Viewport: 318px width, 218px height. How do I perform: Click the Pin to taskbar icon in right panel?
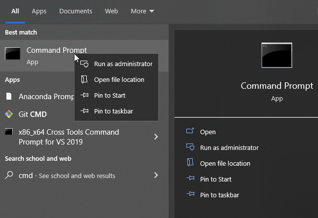click(190, 195)
